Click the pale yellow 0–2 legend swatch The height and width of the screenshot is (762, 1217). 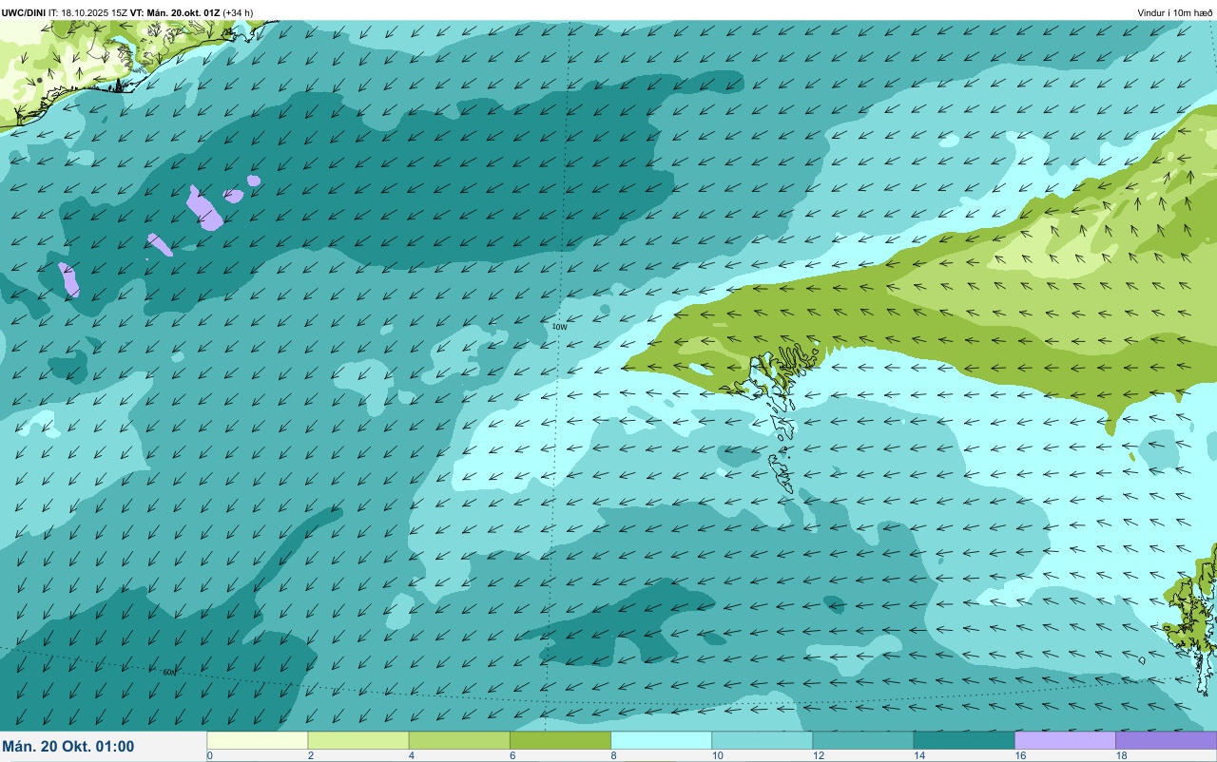click(x=258, y=740)
